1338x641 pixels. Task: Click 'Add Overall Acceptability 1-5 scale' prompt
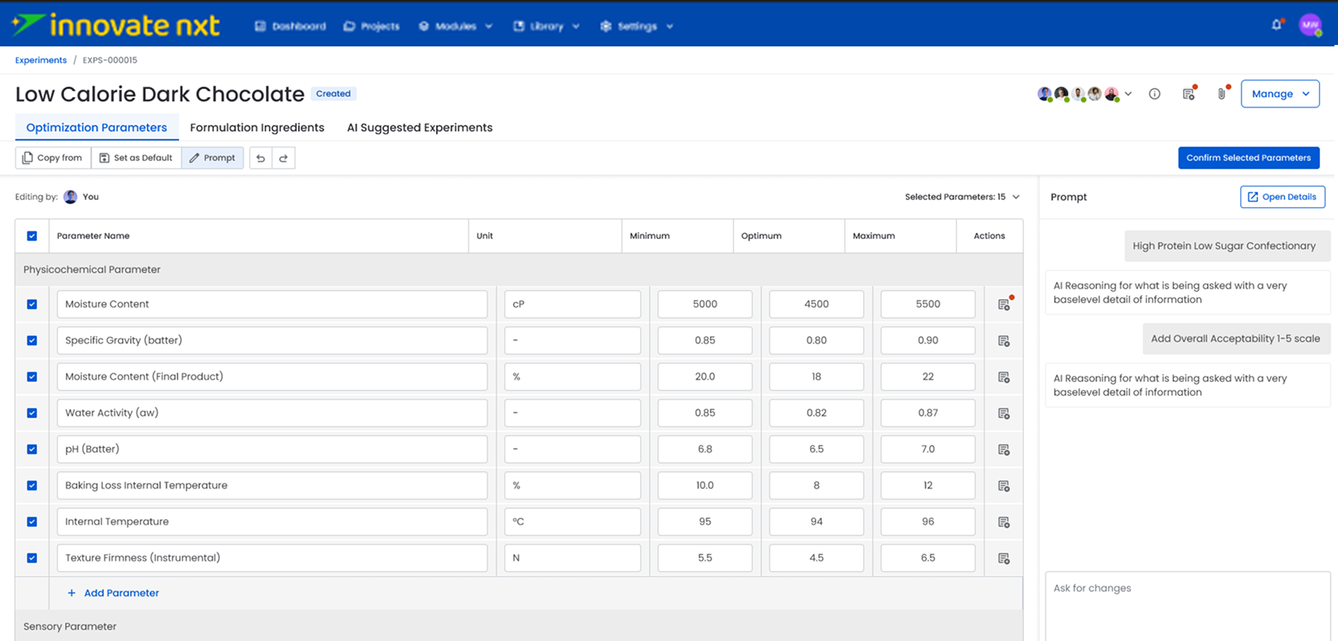pyautogui.click(x=1236, y=338)
